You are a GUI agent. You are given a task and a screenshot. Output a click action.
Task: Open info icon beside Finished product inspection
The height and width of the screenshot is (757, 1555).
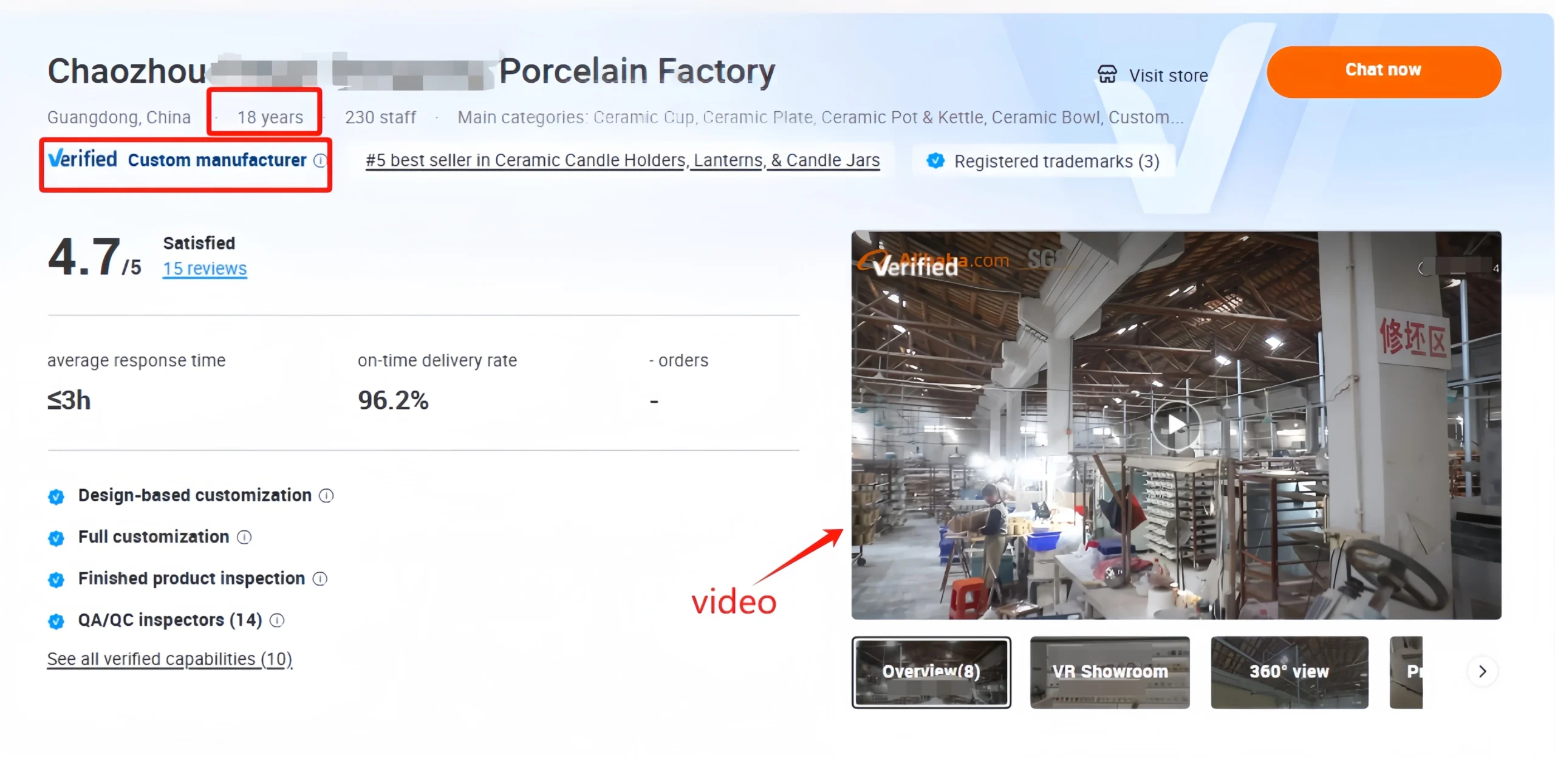pos(320,579)
